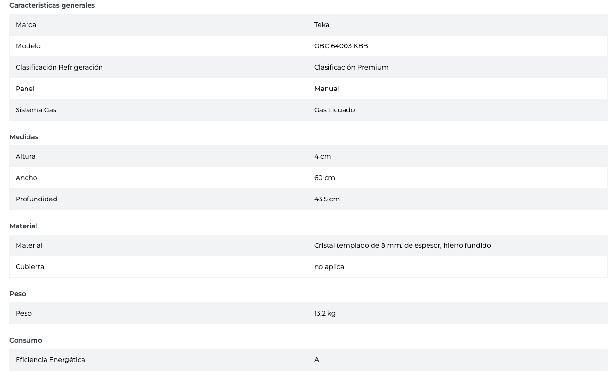Image resolution: width=610 pixels, height=371 pixels.
Task: Click the "Medidas" section heading
Action: [x=24, y=137]
